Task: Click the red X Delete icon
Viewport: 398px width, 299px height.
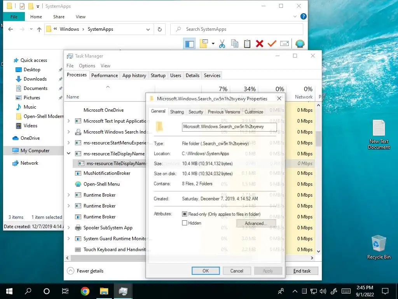Action: 259,44
